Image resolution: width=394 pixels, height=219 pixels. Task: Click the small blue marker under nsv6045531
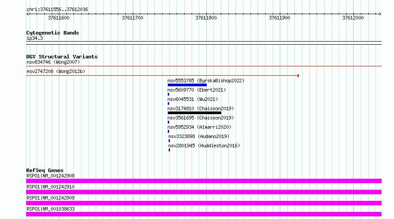[168, 104]
